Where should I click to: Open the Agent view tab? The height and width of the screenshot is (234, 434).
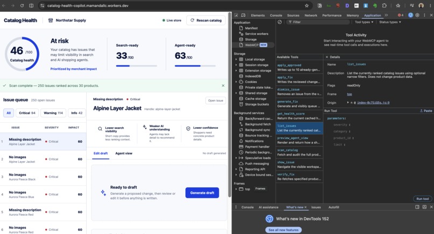[x=124, y=153]
